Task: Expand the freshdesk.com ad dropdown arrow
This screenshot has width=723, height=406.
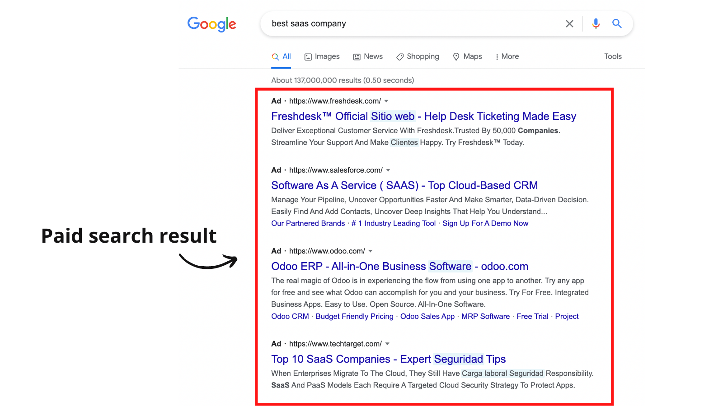Action: 386,101
